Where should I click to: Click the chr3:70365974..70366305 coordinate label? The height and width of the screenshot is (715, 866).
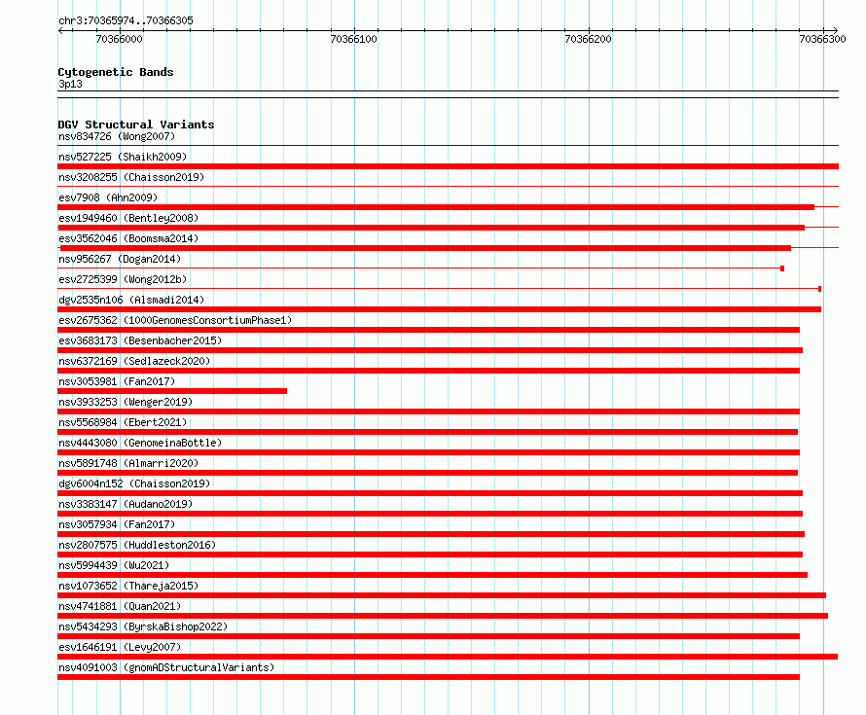click(x=126, y=20)
